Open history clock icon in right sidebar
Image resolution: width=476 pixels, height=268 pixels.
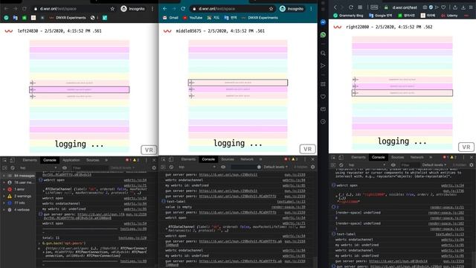(x=323, y=121)
